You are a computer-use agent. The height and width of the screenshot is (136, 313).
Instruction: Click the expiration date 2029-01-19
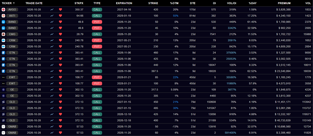click(124, 16)
